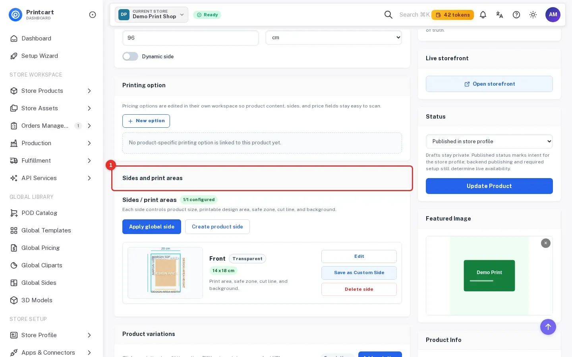Click Update Product button
The width and height of the screenshot is (572, 357).
point(489,186)
